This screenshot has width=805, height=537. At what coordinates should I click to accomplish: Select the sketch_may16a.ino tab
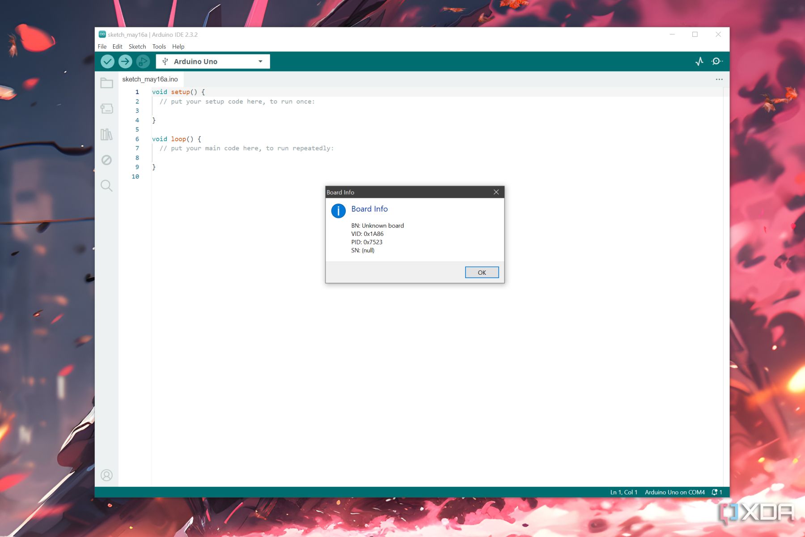coord(150,79)
